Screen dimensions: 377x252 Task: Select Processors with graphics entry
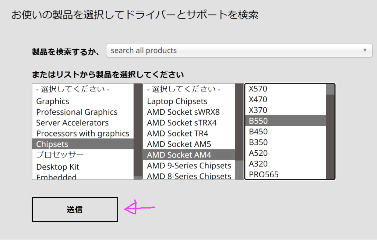click(83, 133)
